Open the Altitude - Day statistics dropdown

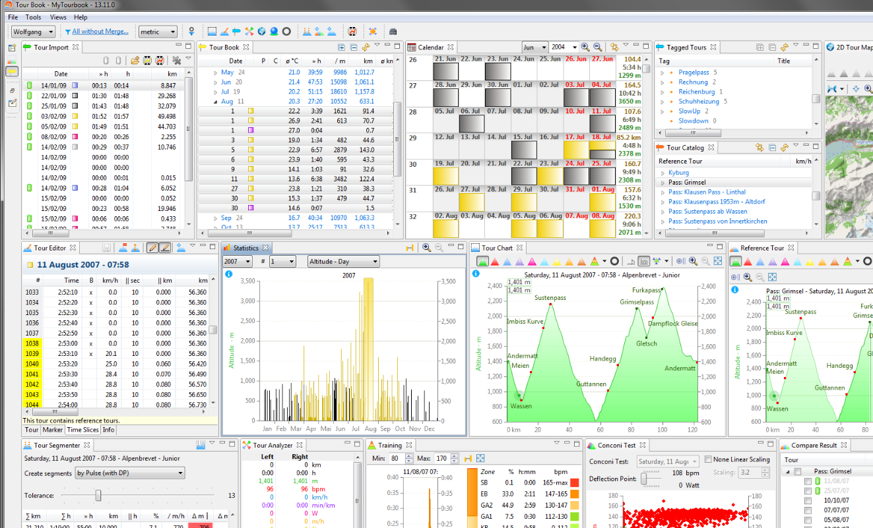pyautogui.click(x=343, y=262)
